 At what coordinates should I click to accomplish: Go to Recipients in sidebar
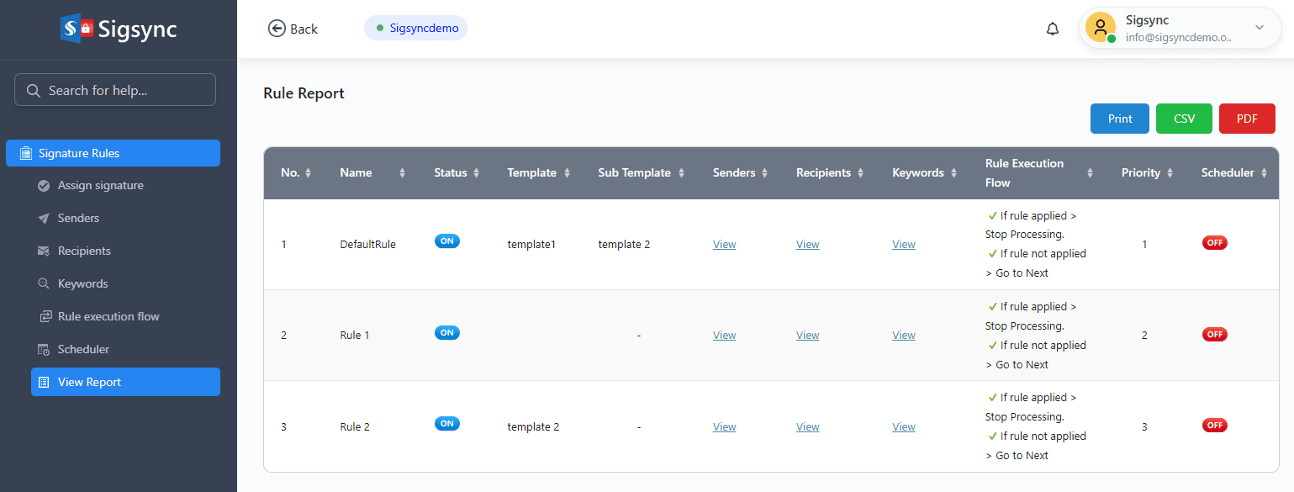(x=84, y=251)
